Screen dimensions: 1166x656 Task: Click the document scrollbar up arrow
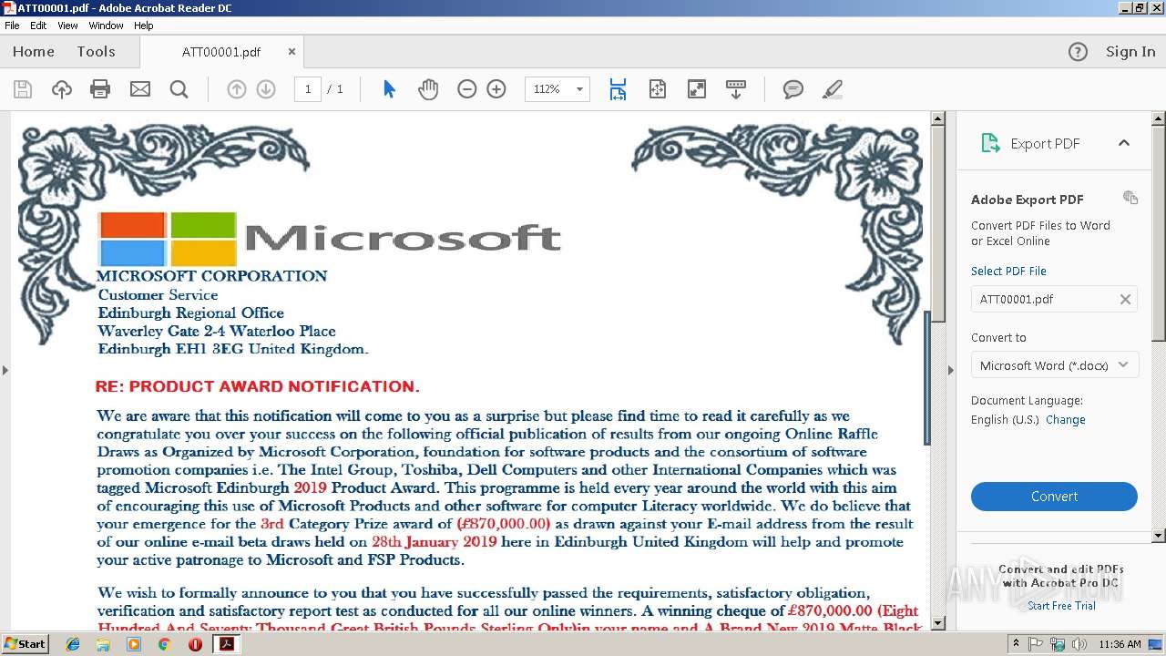click(937, 118)
